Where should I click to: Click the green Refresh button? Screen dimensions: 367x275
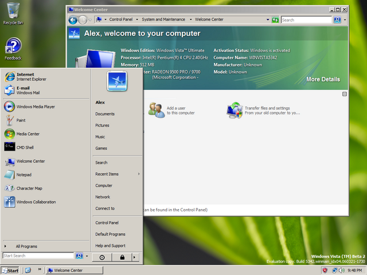coord(275,20)
